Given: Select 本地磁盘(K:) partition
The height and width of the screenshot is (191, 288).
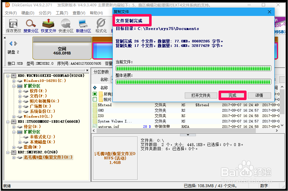Looking at the screenshot, I should pyautogui.click(x=42, y=142).
